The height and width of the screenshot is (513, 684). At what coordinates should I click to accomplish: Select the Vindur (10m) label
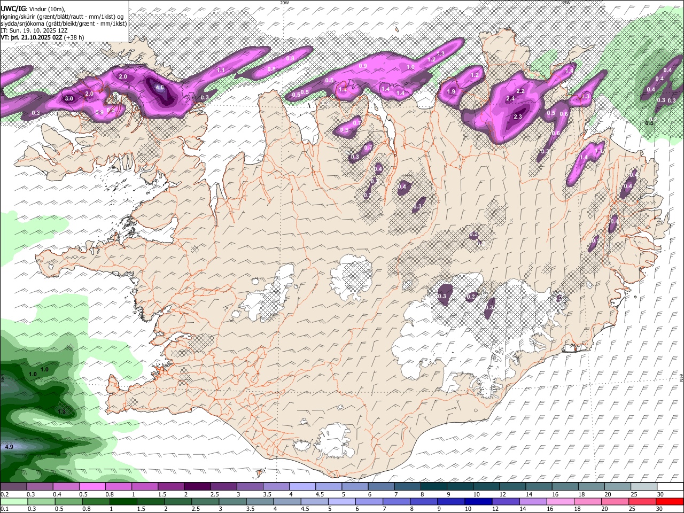click(x=46, y=9)
